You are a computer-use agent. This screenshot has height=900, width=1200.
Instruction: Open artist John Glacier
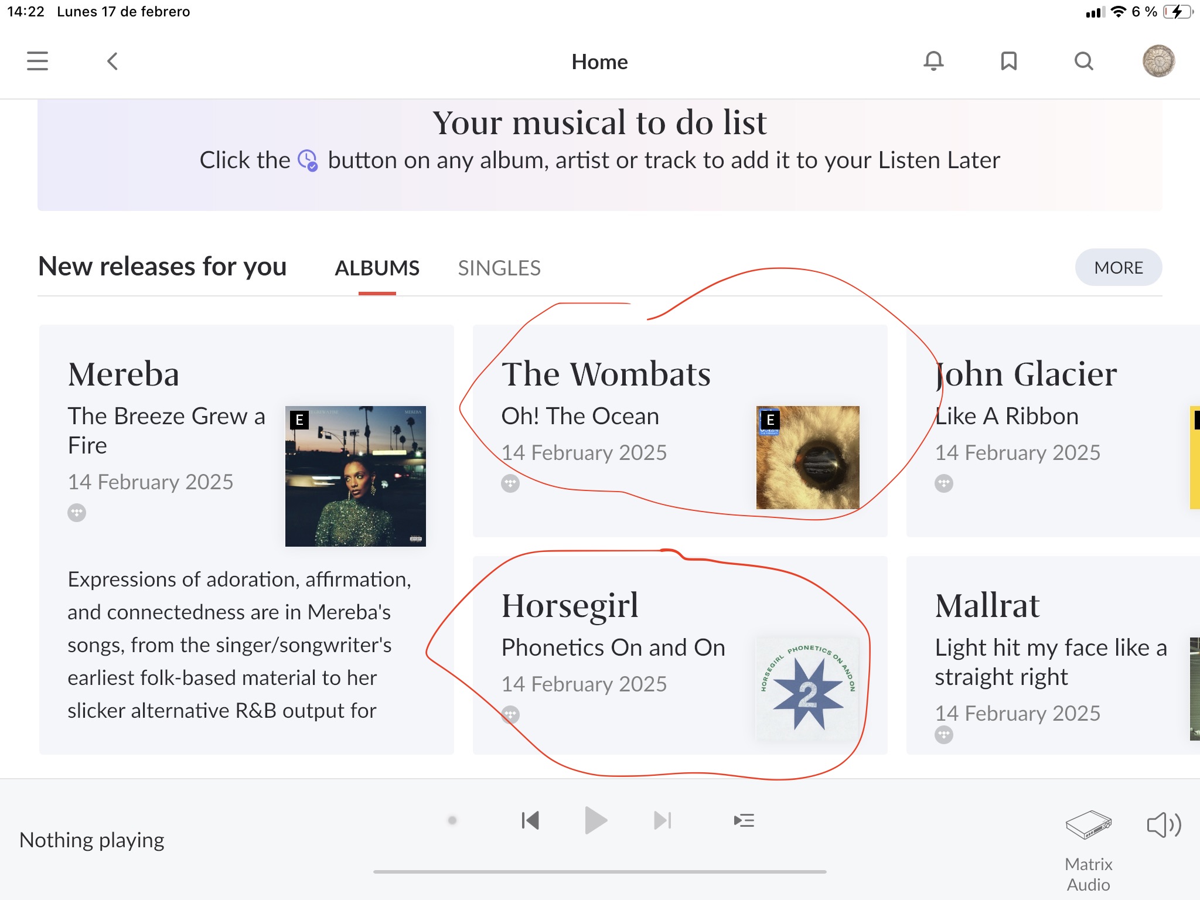pyautogui.click(x=1026, y=374)
